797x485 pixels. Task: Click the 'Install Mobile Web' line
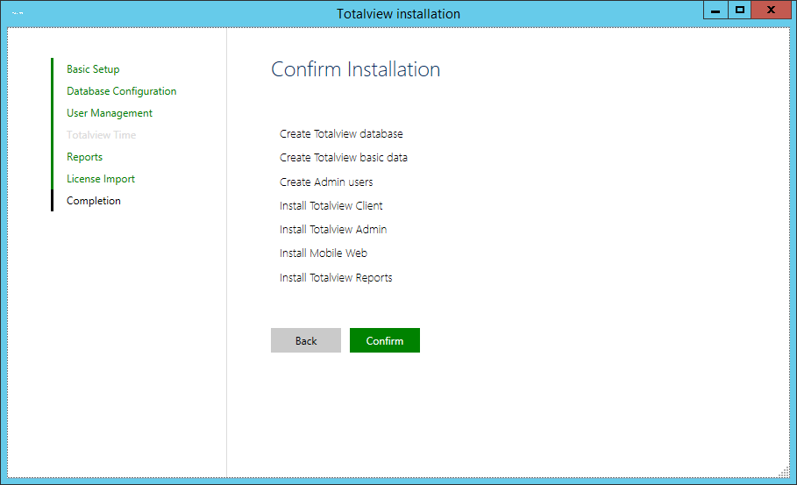[x=324, y=253]
